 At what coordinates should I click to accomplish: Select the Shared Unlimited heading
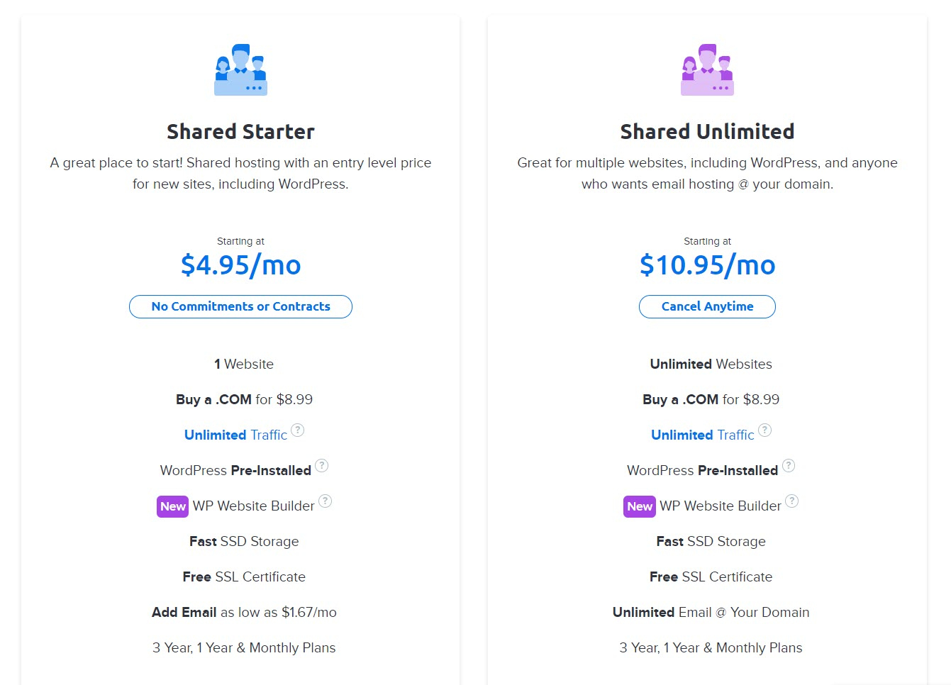707,132
